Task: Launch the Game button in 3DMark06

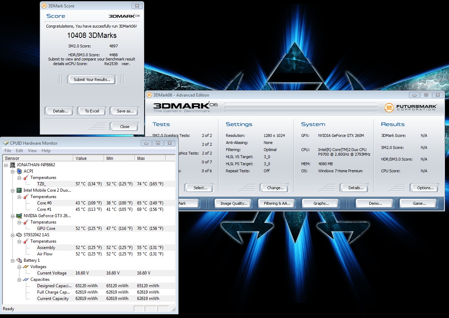Action: point(419,203)
